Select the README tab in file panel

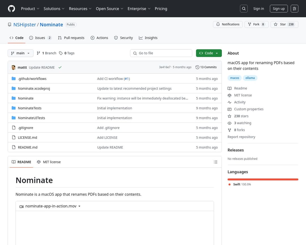(x=22, y=162)
